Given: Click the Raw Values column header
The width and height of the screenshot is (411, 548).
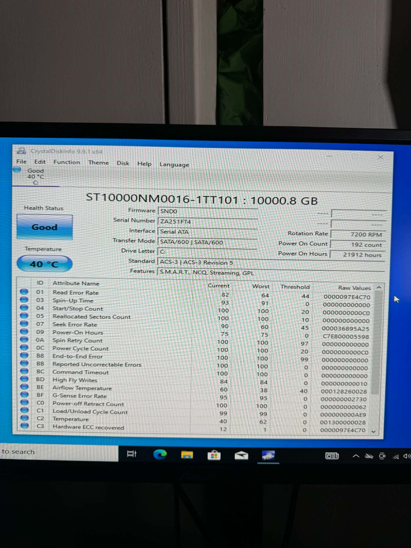Looking at the screenshot, I should (x=354, y=288).
